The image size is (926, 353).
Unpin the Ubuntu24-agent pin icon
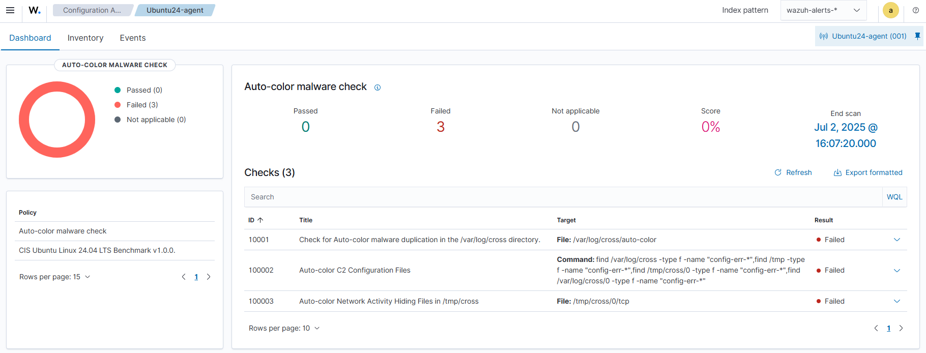pyautogui.click(x=917, y=36)
